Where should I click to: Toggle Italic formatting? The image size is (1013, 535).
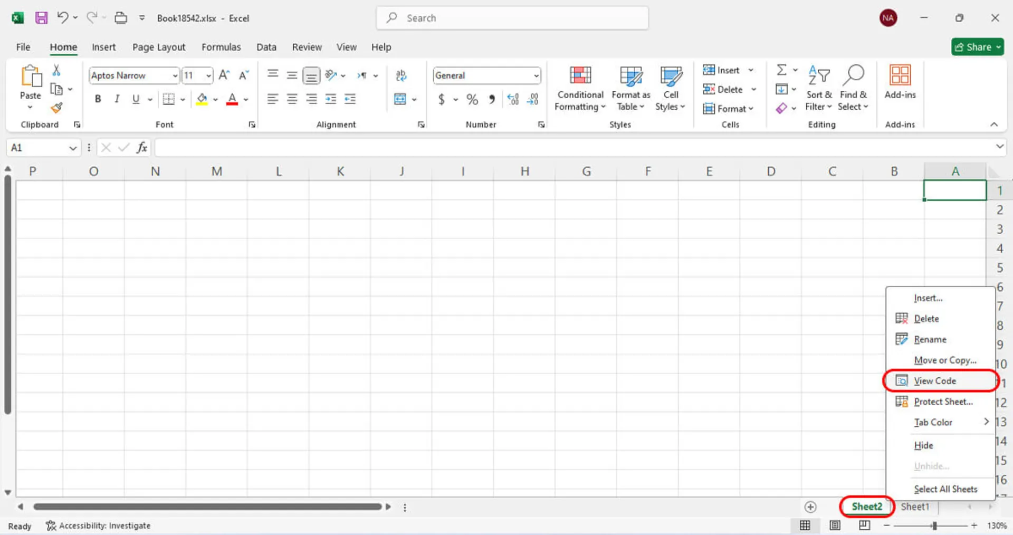(x=117, y=99)
